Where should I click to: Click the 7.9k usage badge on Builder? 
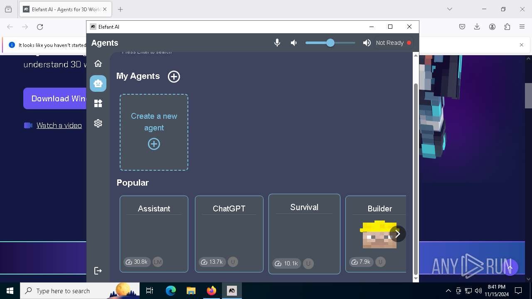[361, 262]
